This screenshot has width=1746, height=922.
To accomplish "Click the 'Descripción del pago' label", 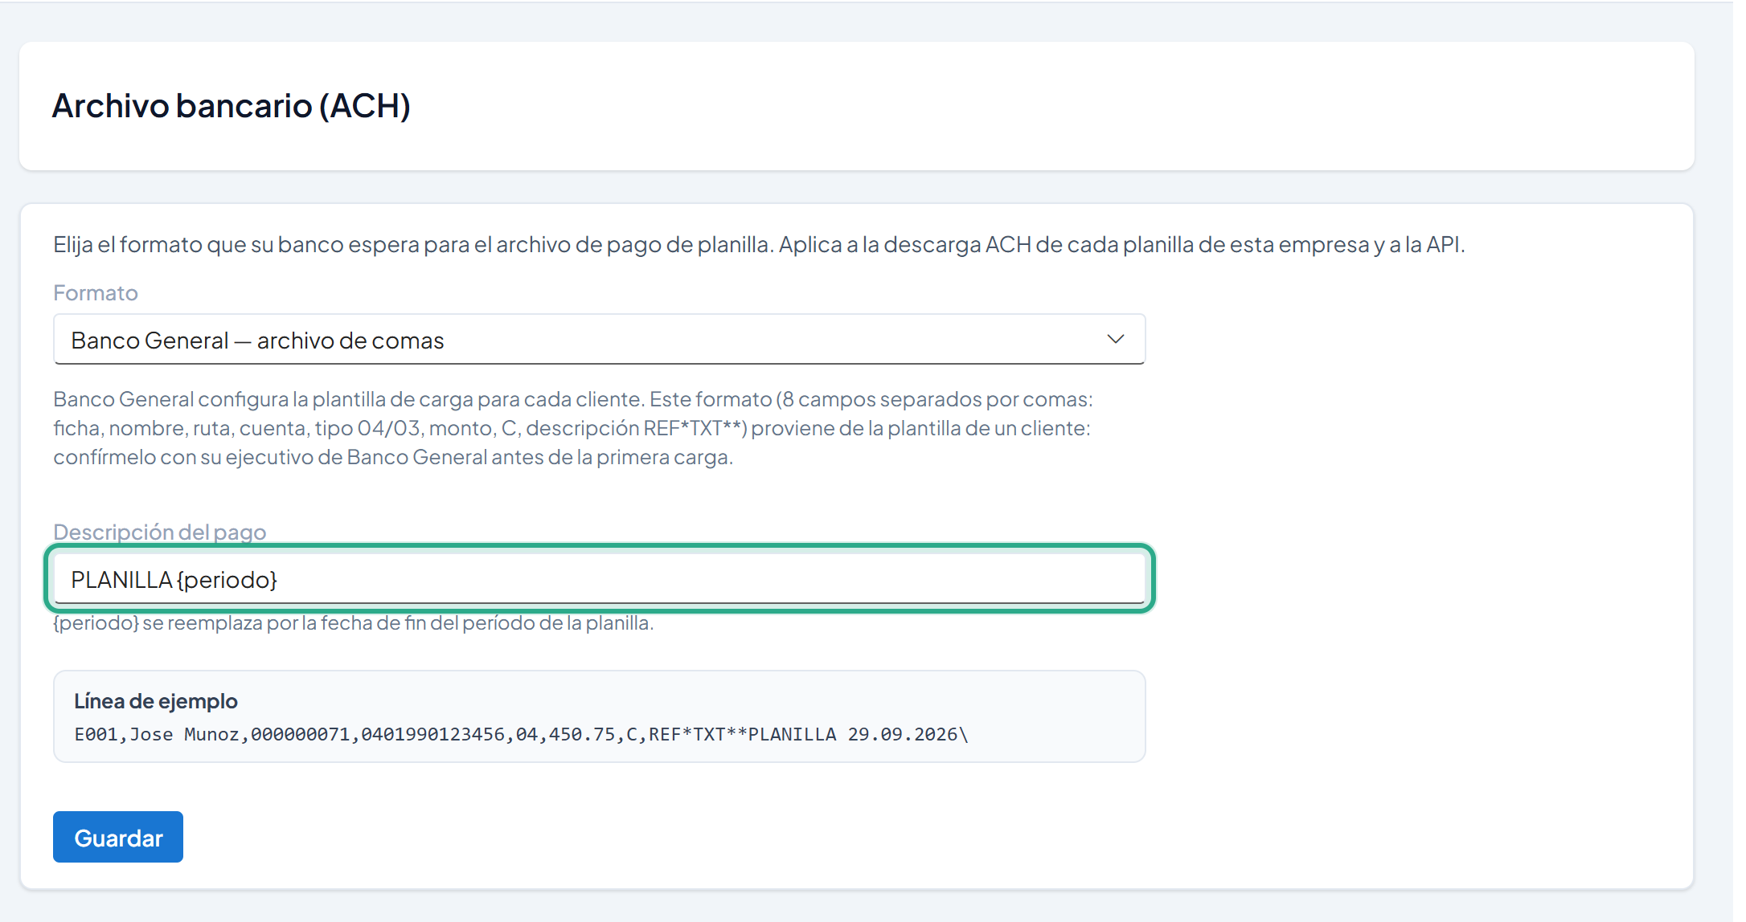I will click(159, 532).
